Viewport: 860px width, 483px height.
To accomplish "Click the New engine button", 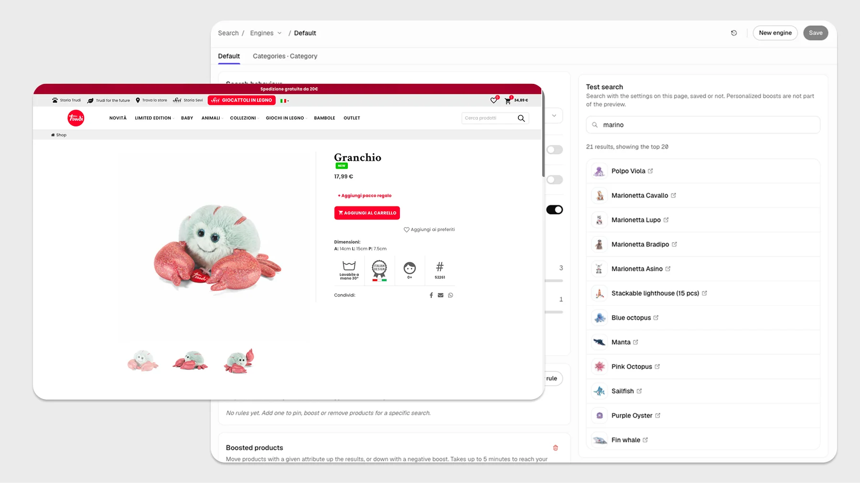I will [x=775, y=33].
